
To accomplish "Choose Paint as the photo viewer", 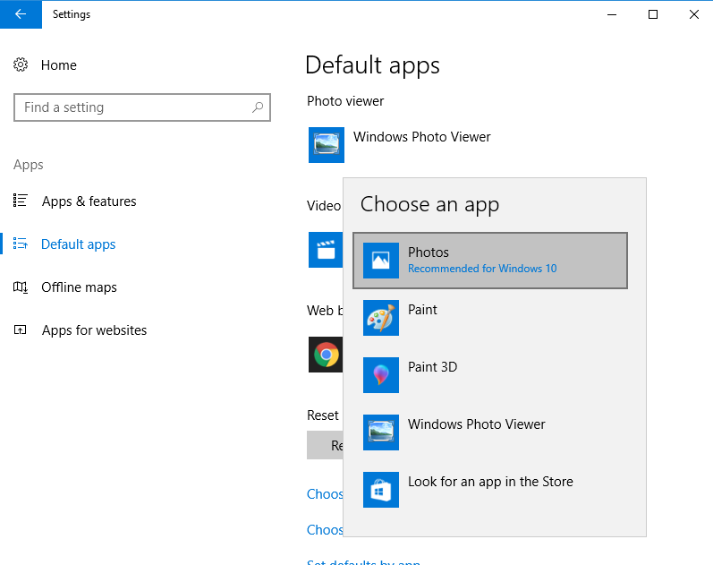I will click(490, 318).
